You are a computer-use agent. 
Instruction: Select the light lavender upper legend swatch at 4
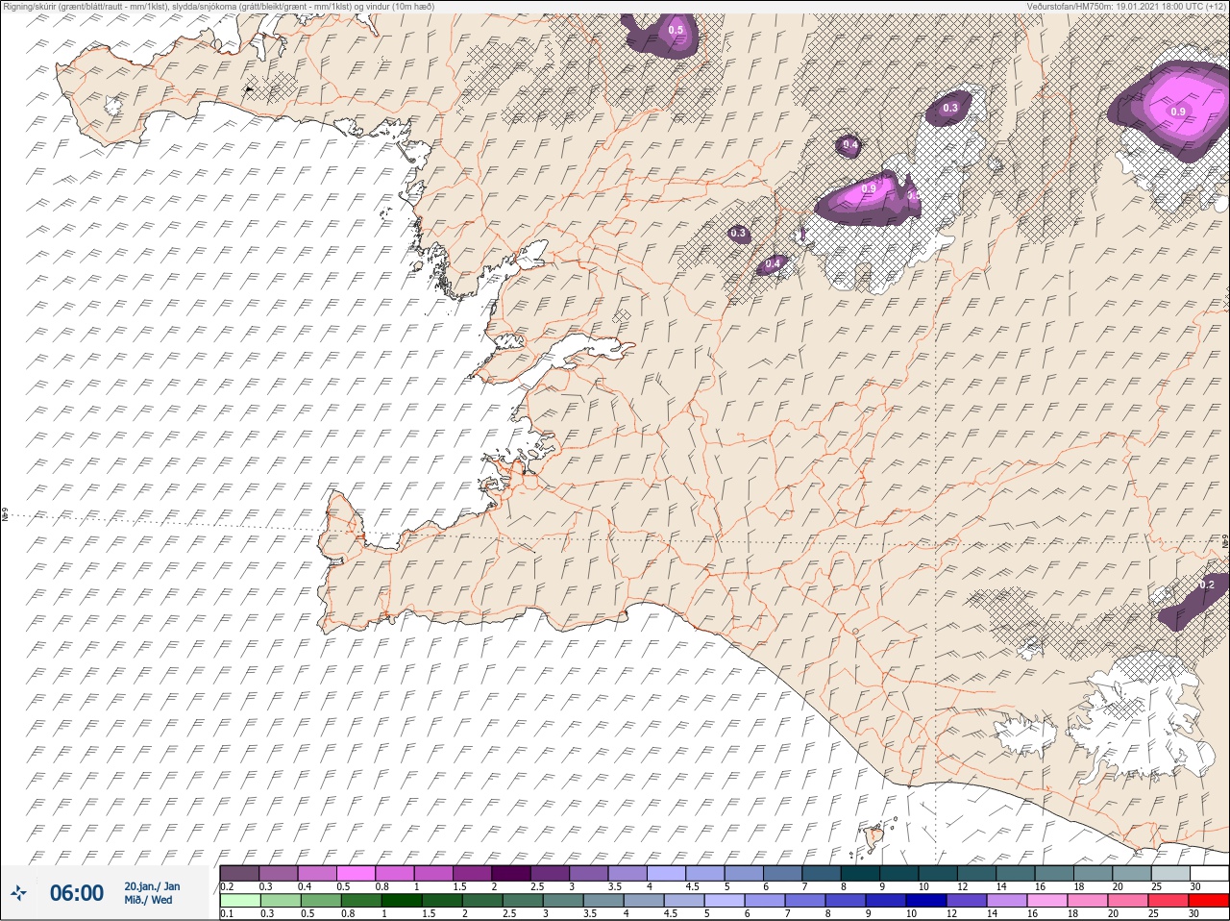[x=668, y=873]
